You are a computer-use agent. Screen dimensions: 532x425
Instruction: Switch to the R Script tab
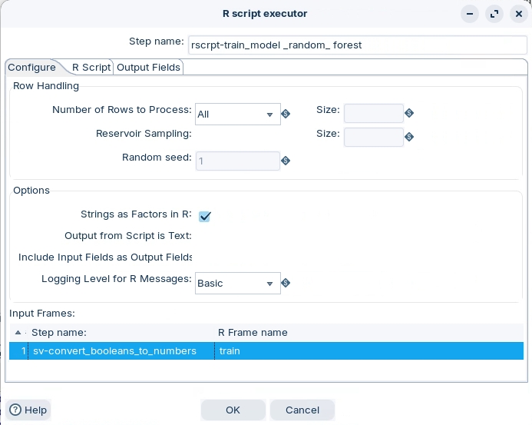(91, 68)
